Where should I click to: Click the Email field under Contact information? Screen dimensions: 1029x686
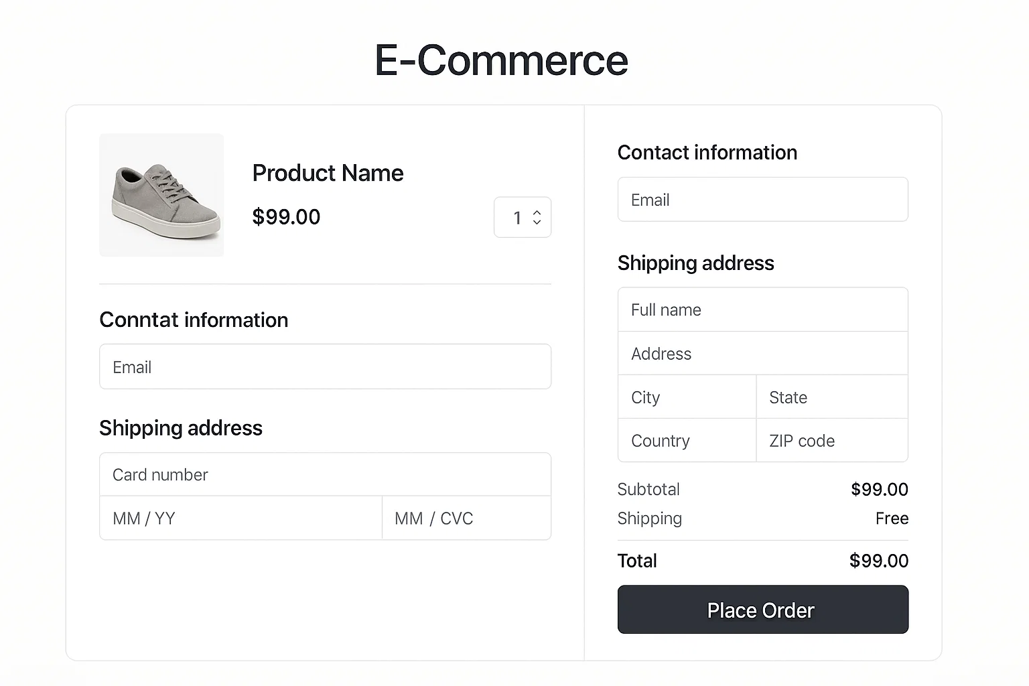[762, 199]
